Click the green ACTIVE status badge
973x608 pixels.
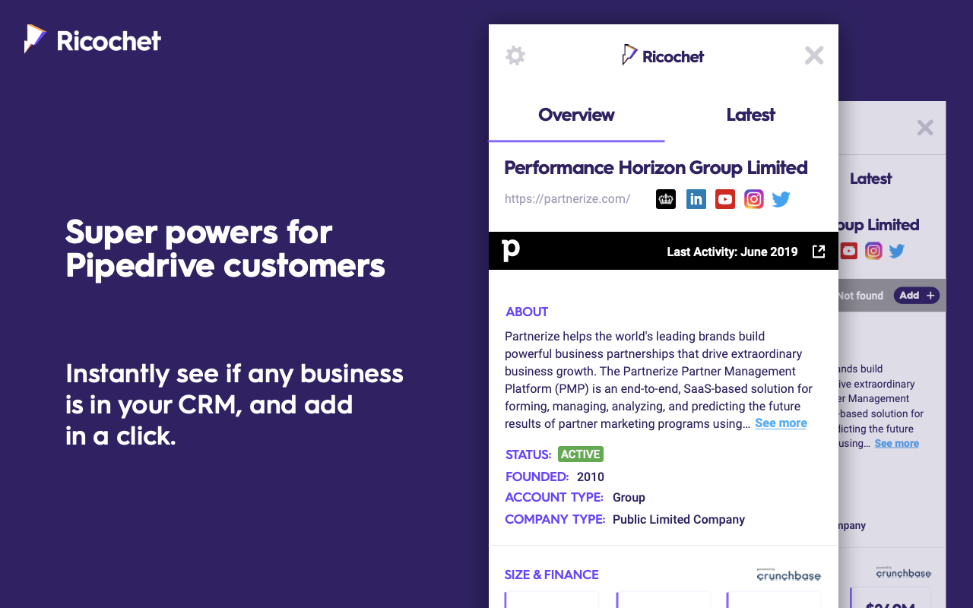tap(581, 454)
